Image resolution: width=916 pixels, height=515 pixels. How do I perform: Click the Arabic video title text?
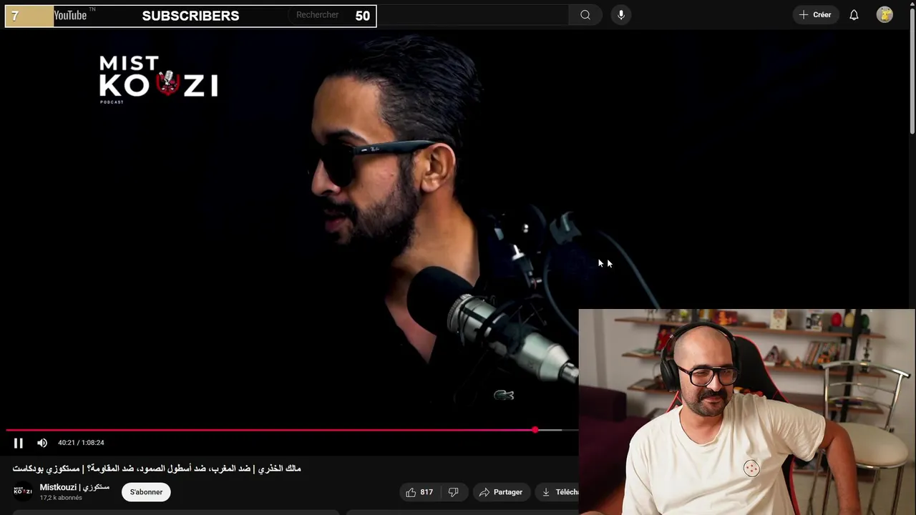click(157, 469)
